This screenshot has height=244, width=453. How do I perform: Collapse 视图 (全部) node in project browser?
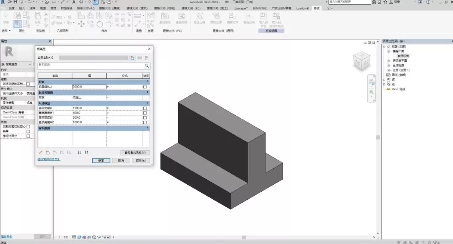tap(384, 46)
